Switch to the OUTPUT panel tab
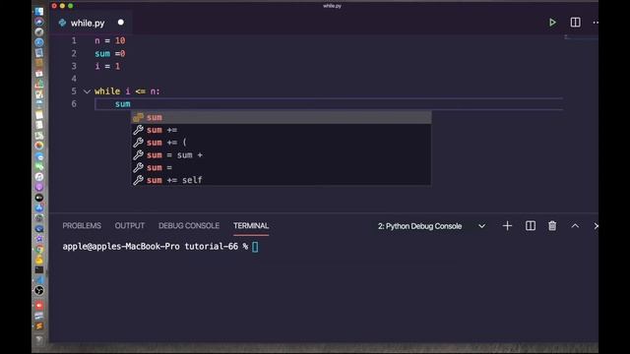Image resolution: width=630 pixels, height=354 pixels. (129, 225)
